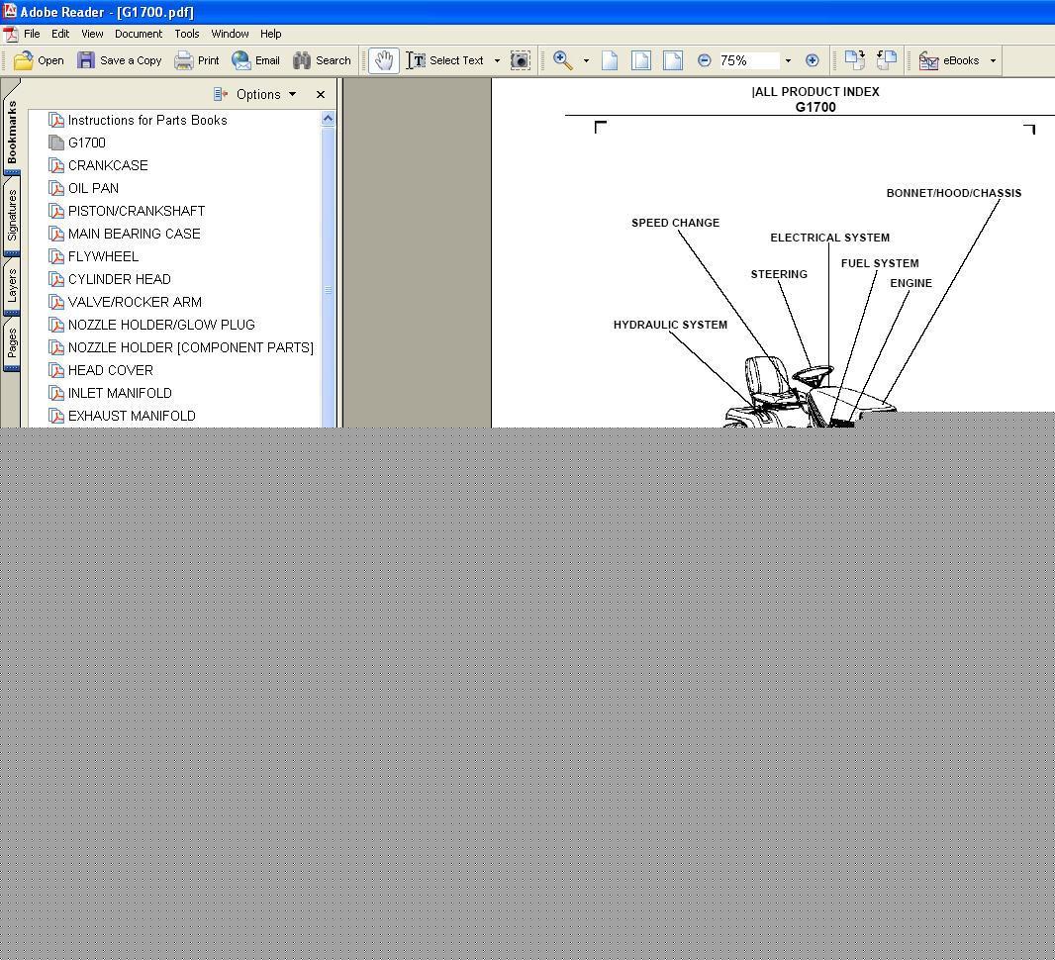Click the Save a Copy floppy icon
The width and height of the screenshot is (1055, 960).
coord(85,60)
